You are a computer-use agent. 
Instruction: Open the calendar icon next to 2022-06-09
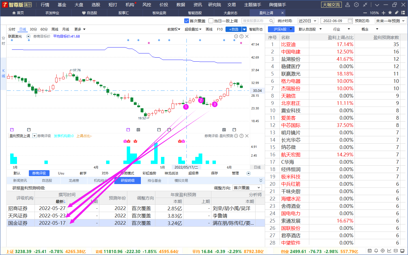click(350, 21)
